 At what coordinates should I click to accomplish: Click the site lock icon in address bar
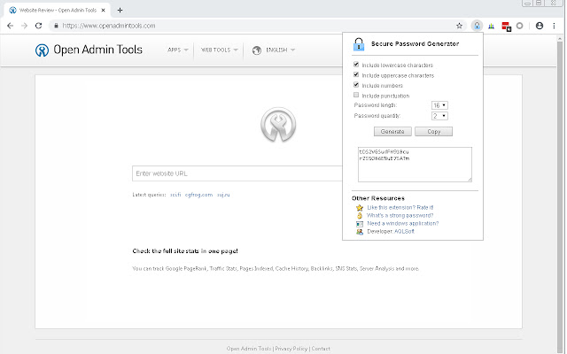click(56, 26)
